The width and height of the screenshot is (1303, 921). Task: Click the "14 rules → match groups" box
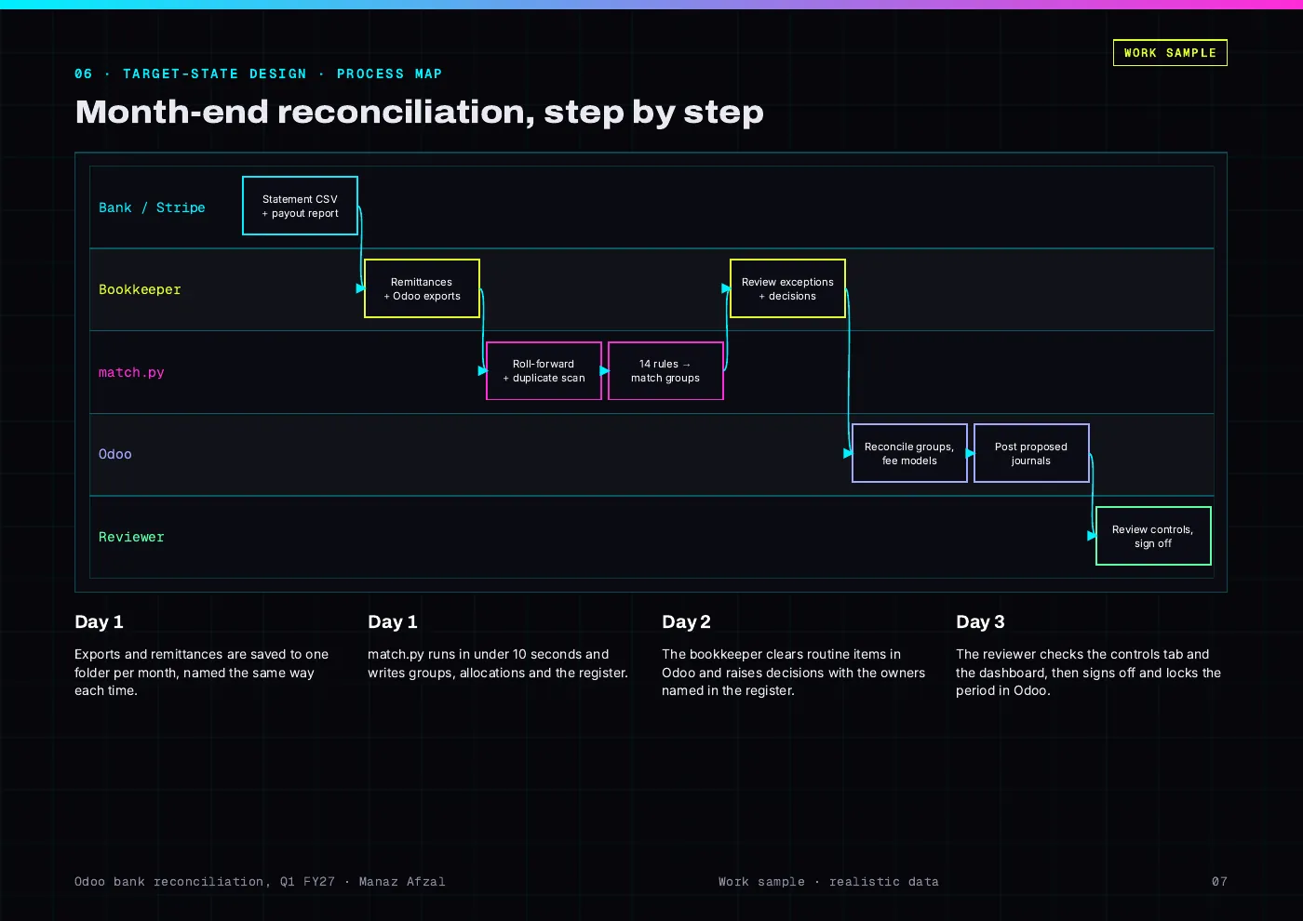tap(665, 371)
